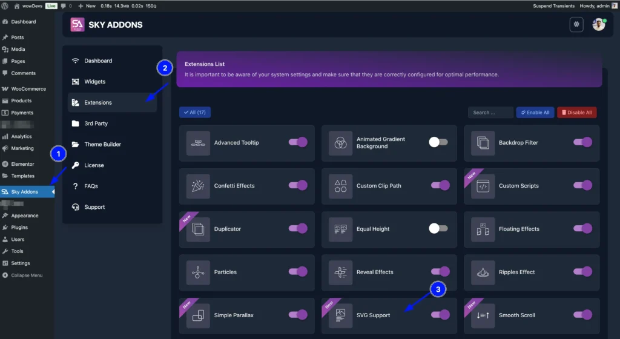Select Extensions in Sky Addons menu
Viewport: 620px width, 339px height.
coord(112,103)
